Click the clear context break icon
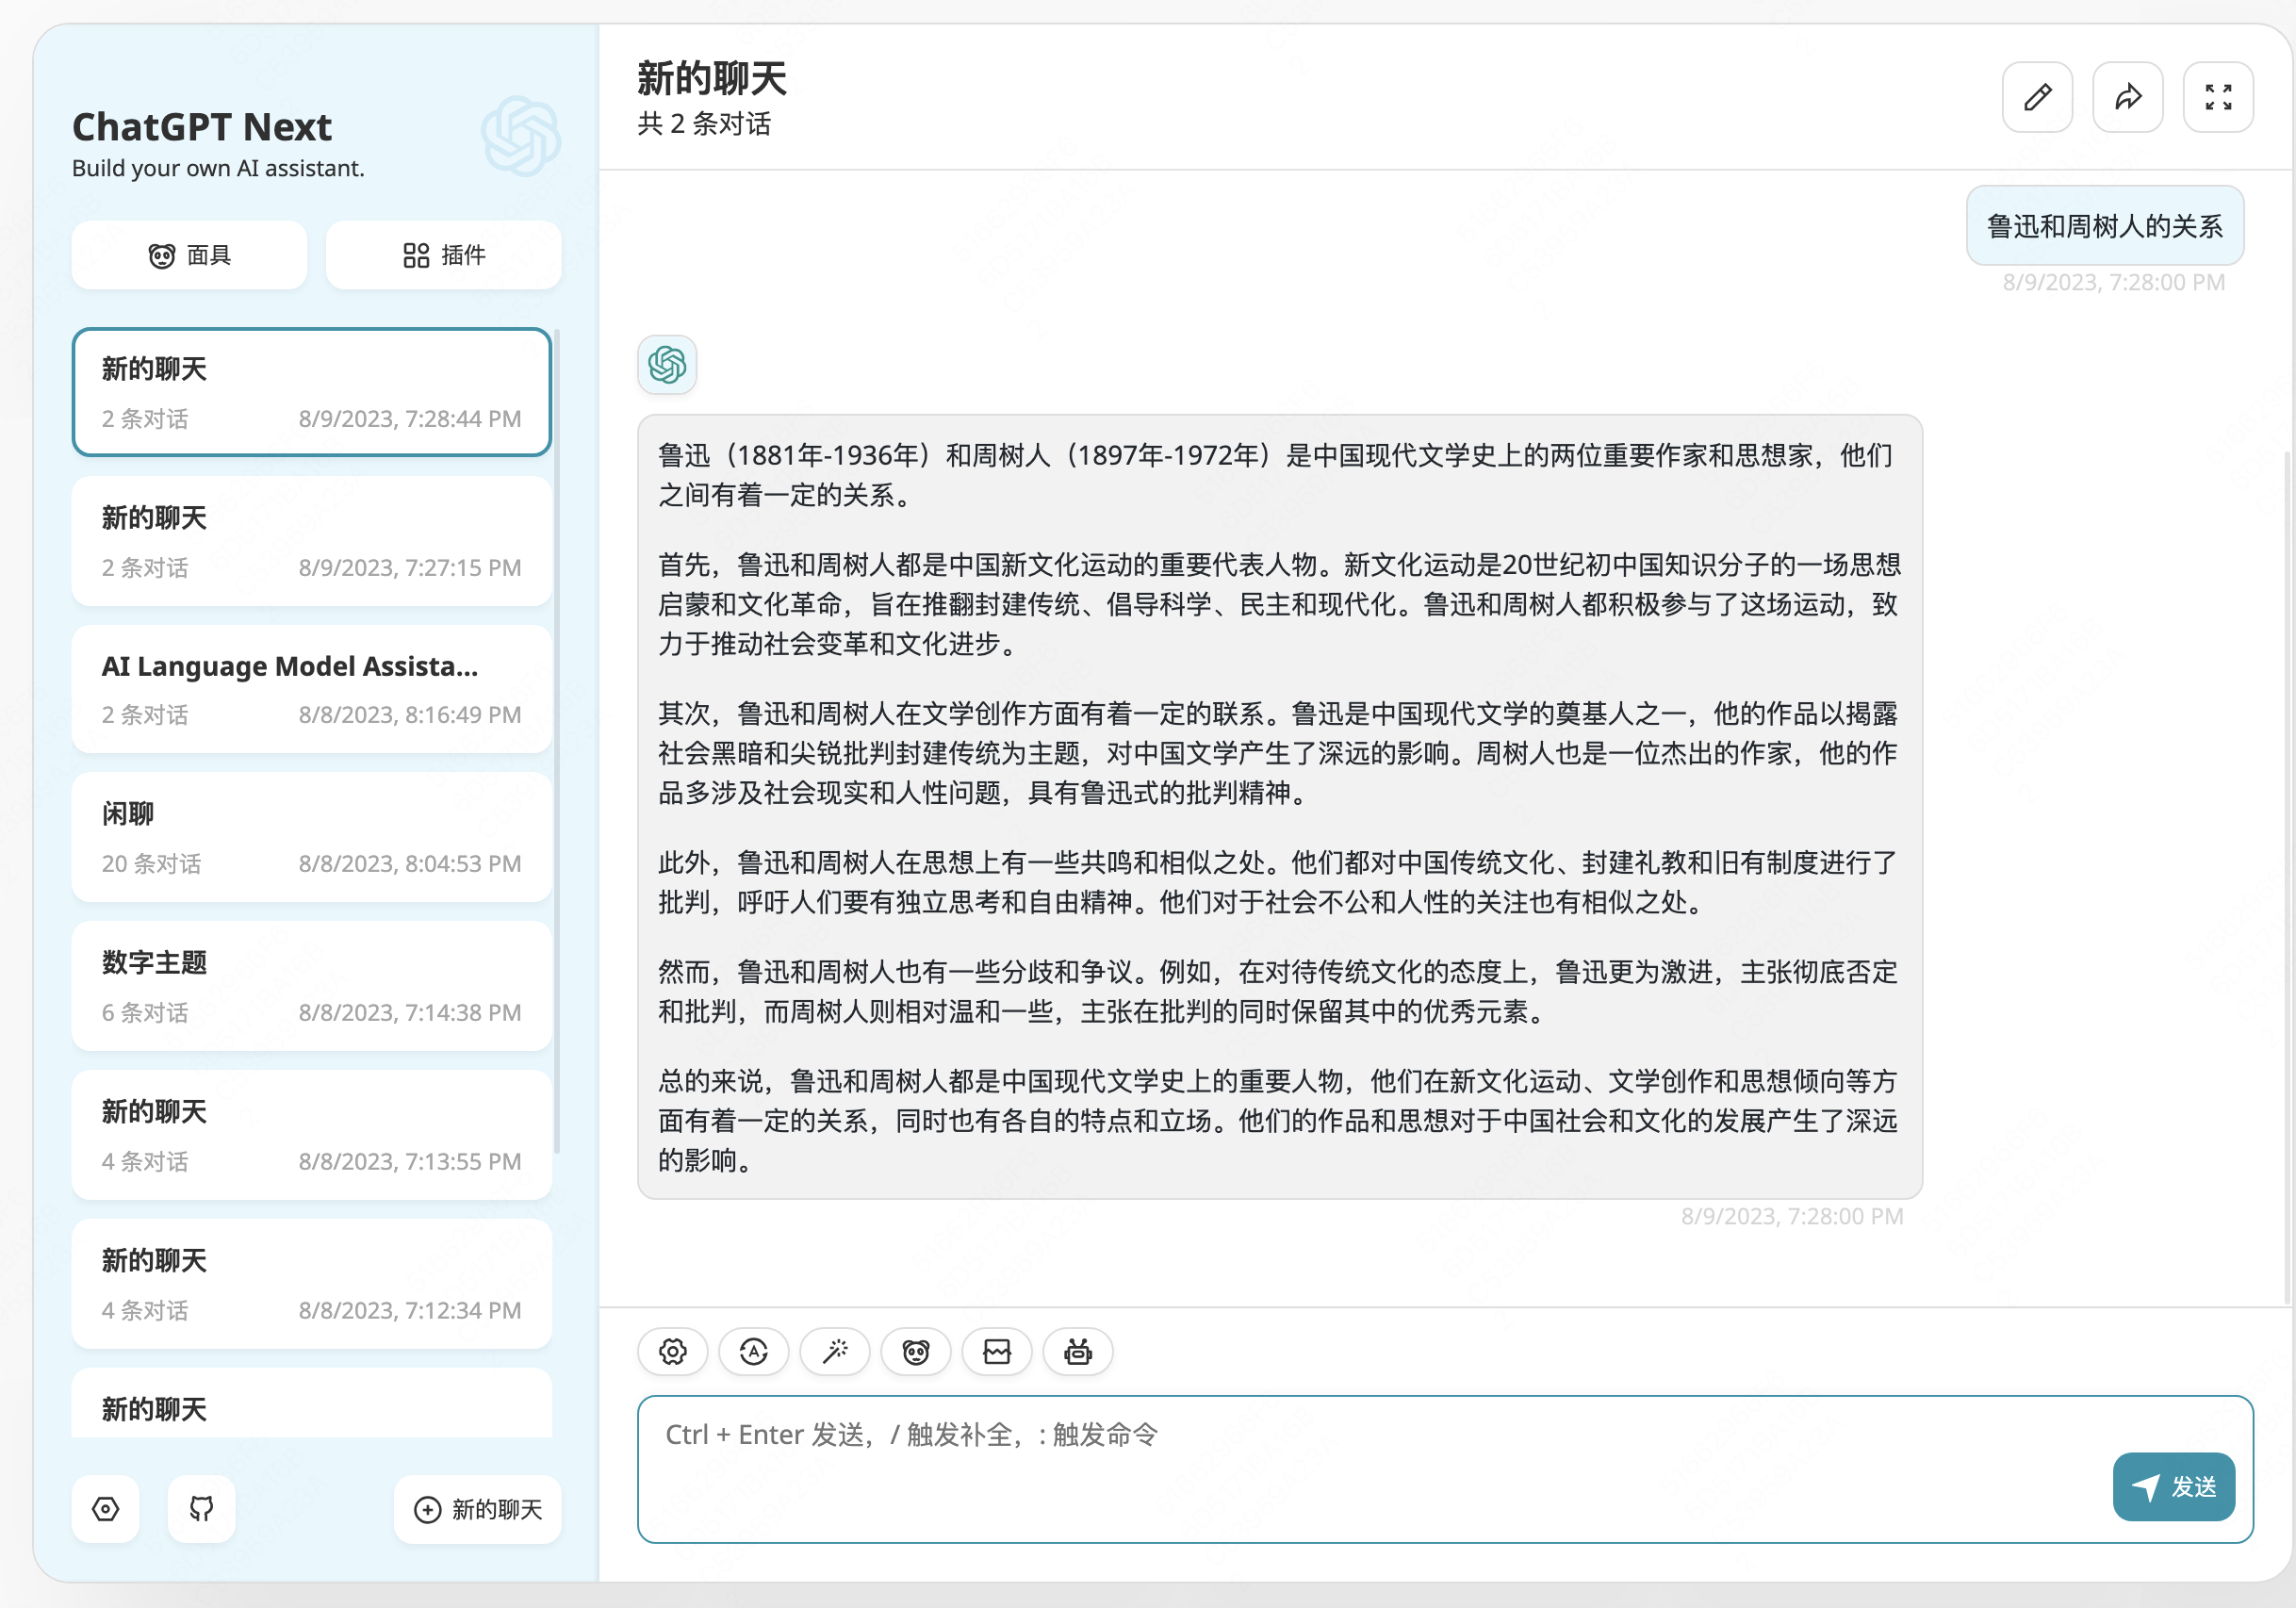 [x=997, y=1352]
